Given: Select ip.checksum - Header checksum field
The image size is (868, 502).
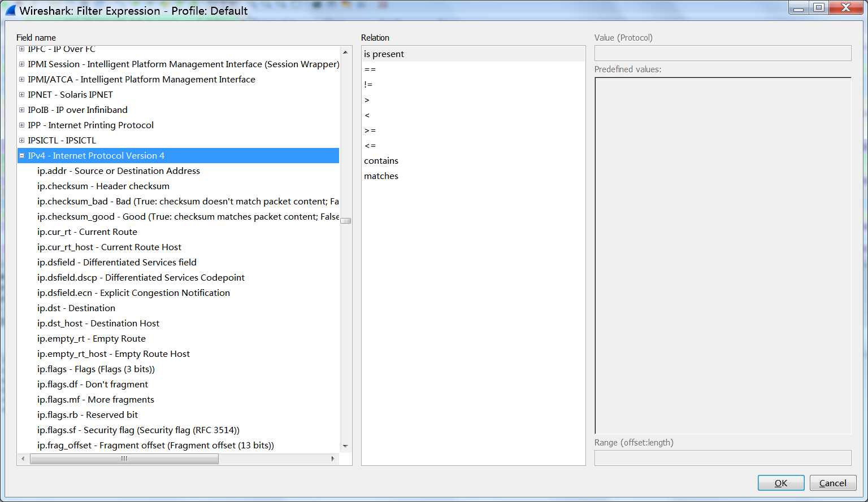Looking at the screenshot, I should 103,186.
